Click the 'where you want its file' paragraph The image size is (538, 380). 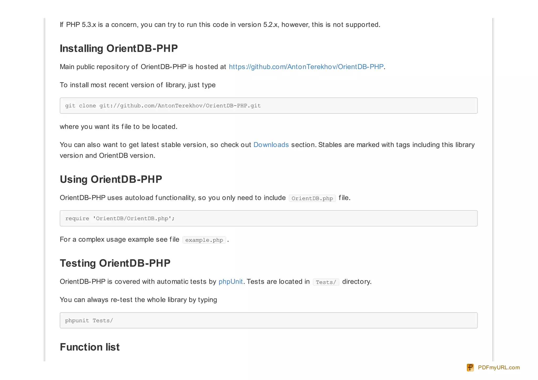coord(118,127)
